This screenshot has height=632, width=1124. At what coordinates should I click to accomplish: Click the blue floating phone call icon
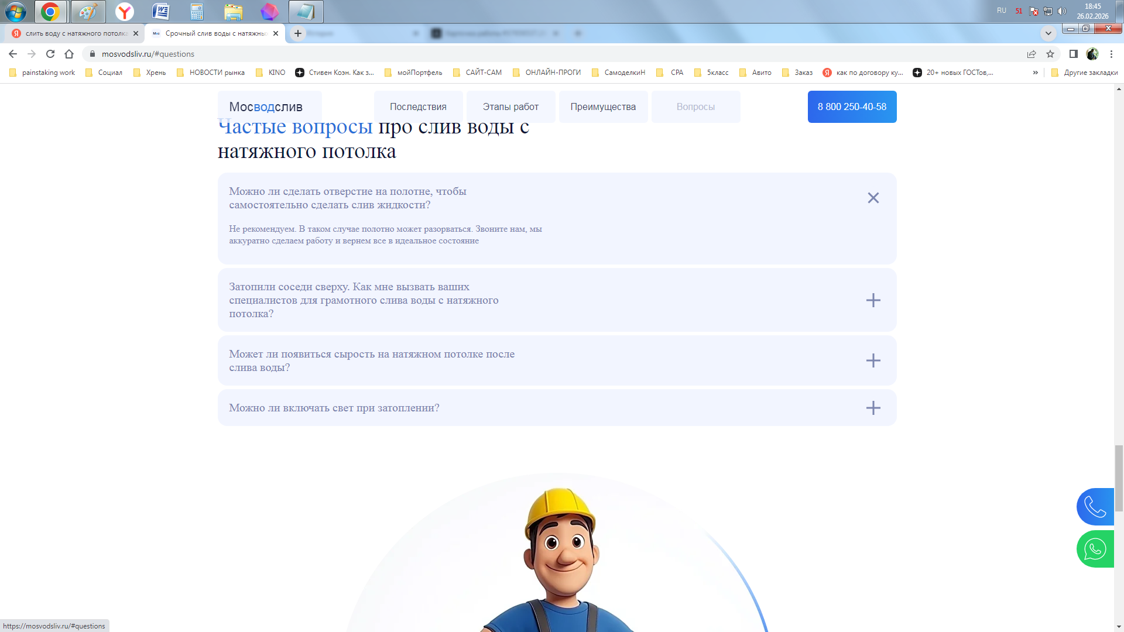(x=1095, y=507)
